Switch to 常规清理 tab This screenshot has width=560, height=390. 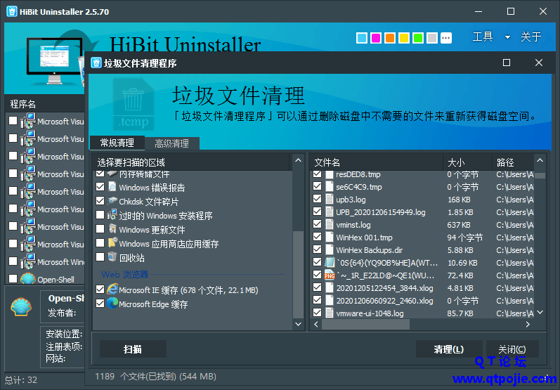tap(117, 143)
